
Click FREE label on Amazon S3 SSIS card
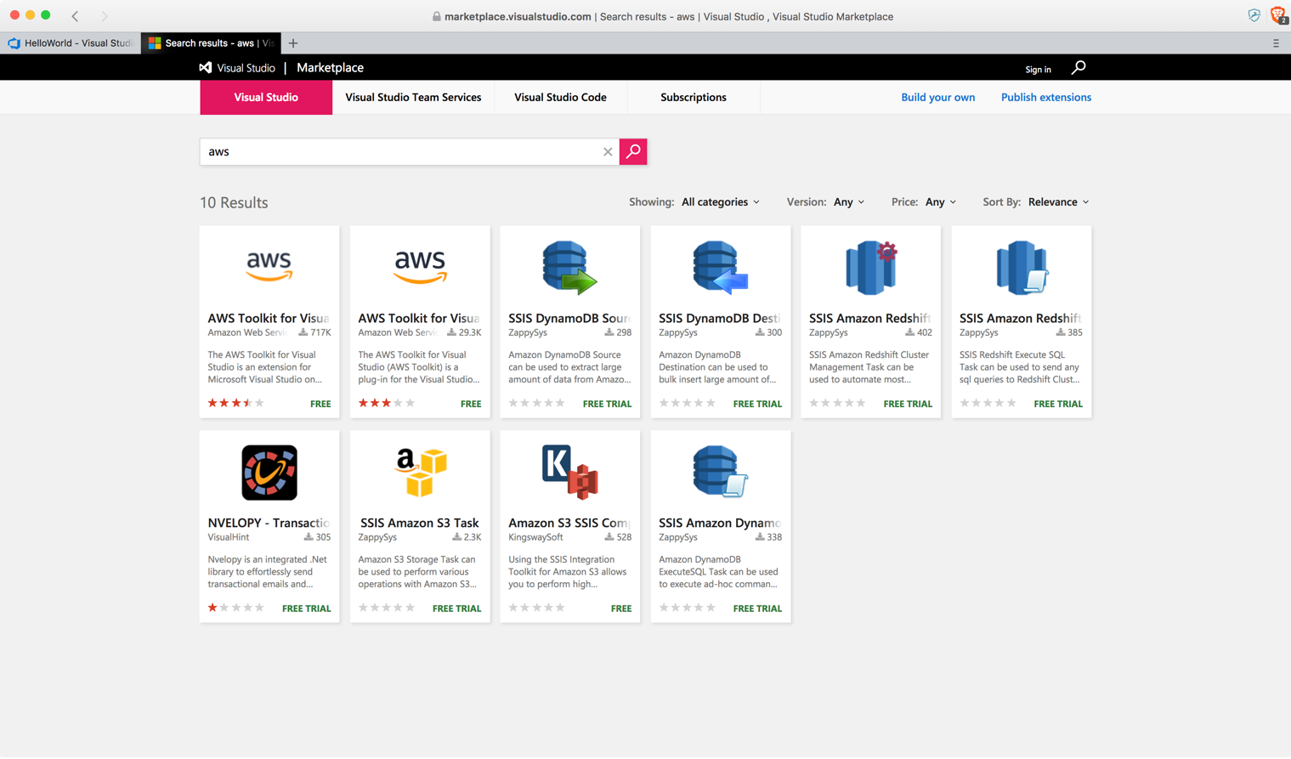pyautogui.click(x=621, y=609)
